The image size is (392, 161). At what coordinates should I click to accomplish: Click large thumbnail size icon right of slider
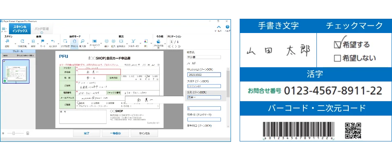coord(28,133)
